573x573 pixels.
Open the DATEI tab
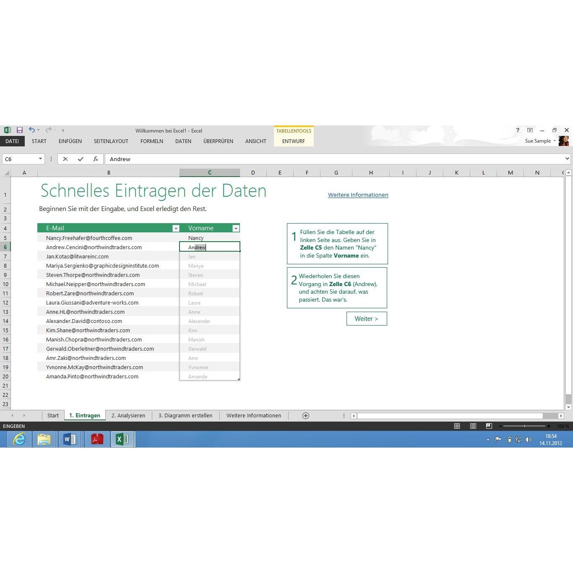[12, 141]
